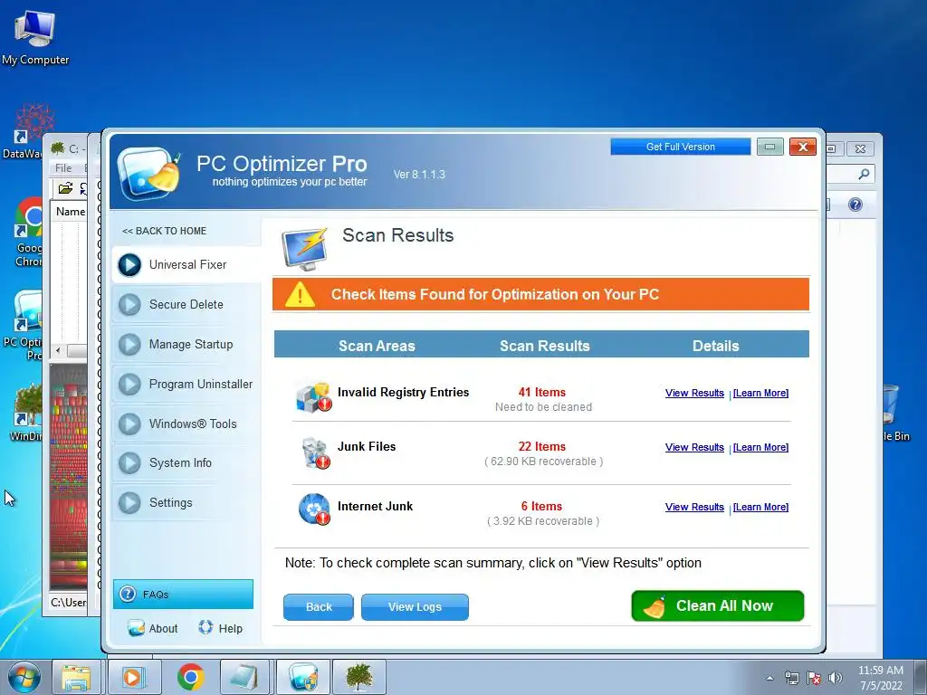The width and height of the screenshot is (927, 695).
Task: Open Secure Delete section
Action: [x=186, y=304]
